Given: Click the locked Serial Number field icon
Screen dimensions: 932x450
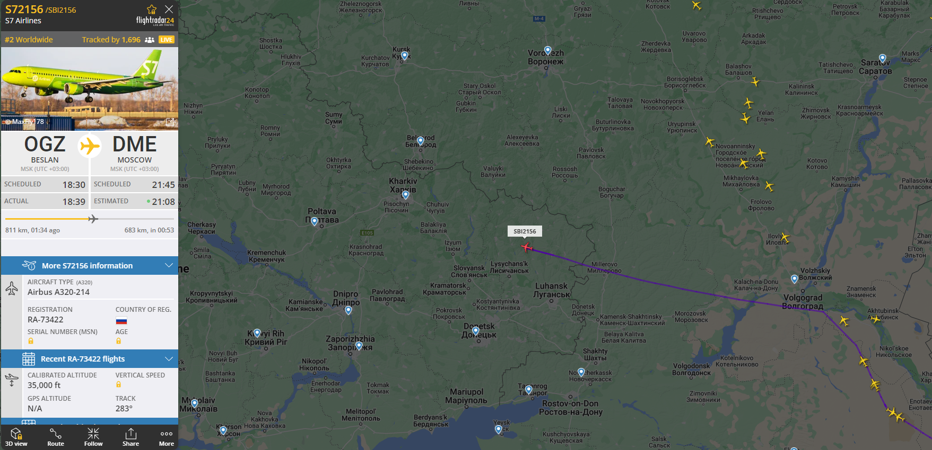Looking at the screenshot, I should coord(31,341).
